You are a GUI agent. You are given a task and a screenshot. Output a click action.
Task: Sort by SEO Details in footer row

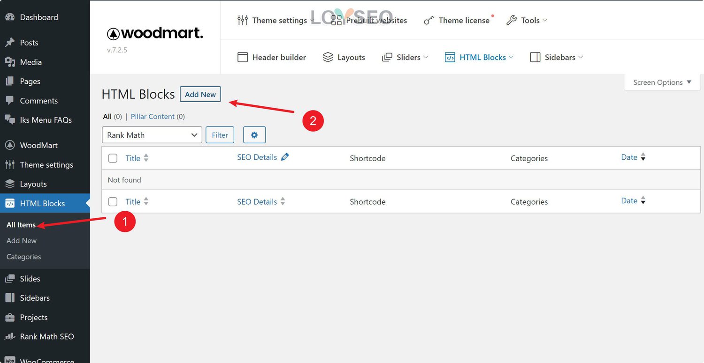pos(261,202)
